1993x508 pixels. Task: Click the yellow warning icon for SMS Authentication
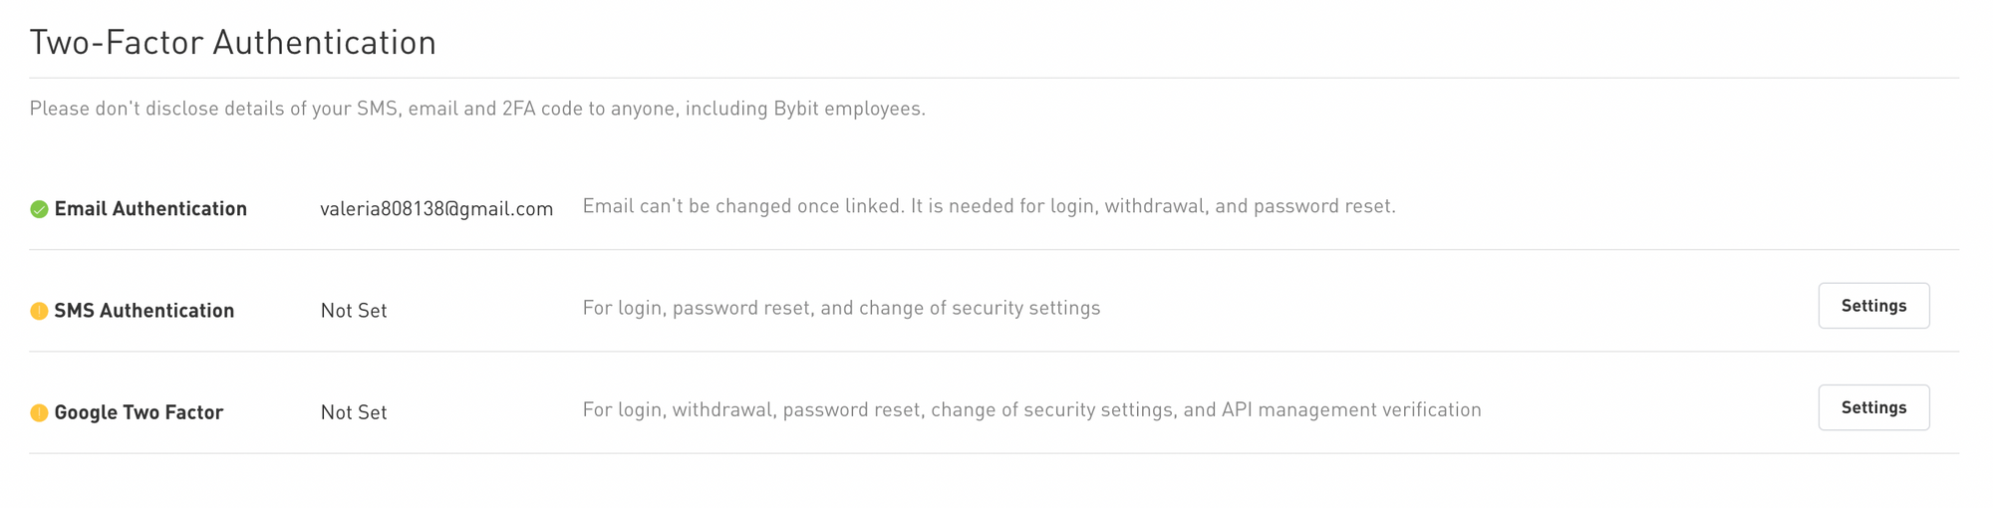[x=39, y=311]
